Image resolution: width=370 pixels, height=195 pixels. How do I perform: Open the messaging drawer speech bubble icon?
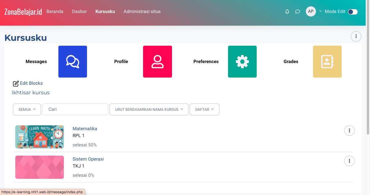pyautogui.click(x=297, y=12)
